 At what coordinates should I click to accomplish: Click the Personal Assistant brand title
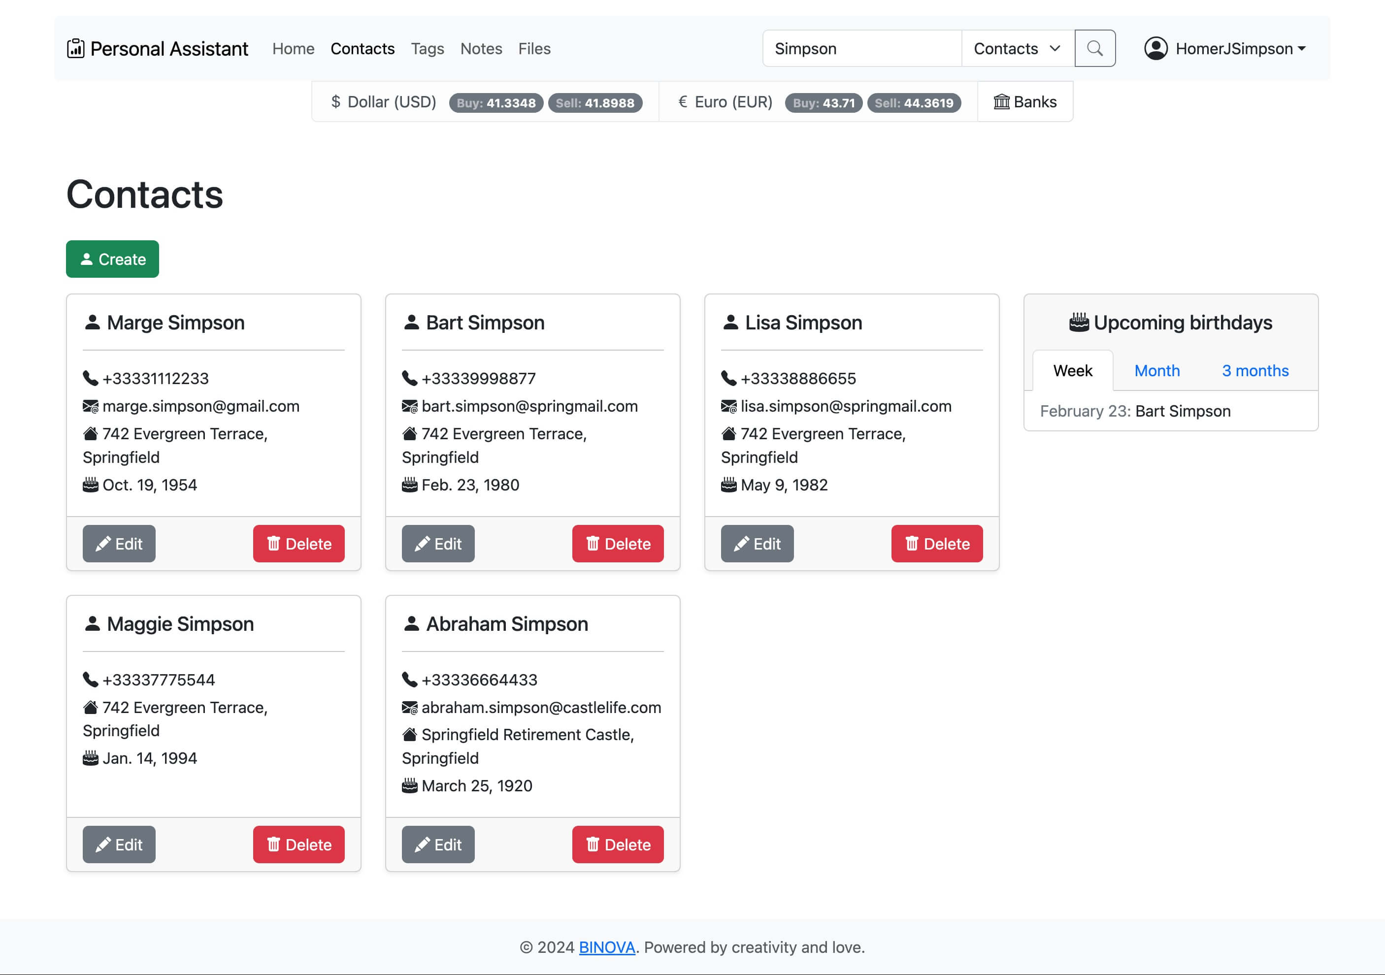click(x=169, y=48)
